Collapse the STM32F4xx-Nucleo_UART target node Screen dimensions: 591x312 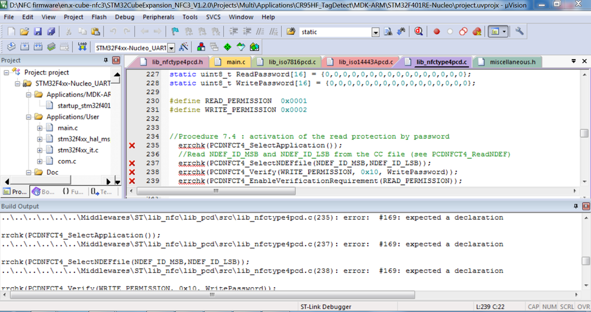click(17, 83)
